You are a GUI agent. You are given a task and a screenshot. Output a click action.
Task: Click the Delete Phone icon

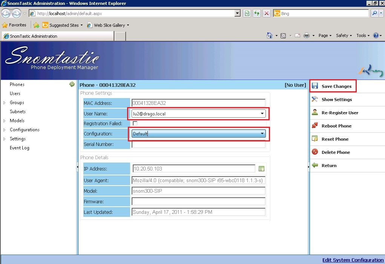coord(314,152)
